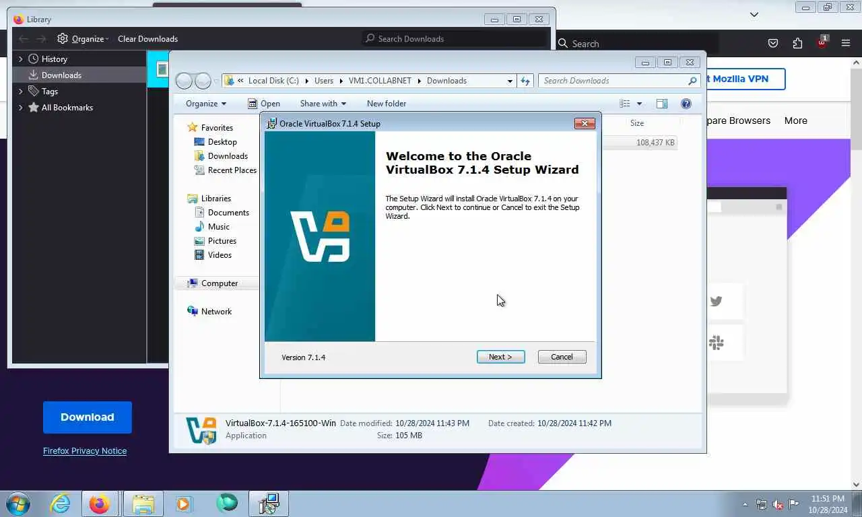The width and height of the screenshot is (862, 517).
Task: Switch to Firefox on taskbar
Action: 100,504
